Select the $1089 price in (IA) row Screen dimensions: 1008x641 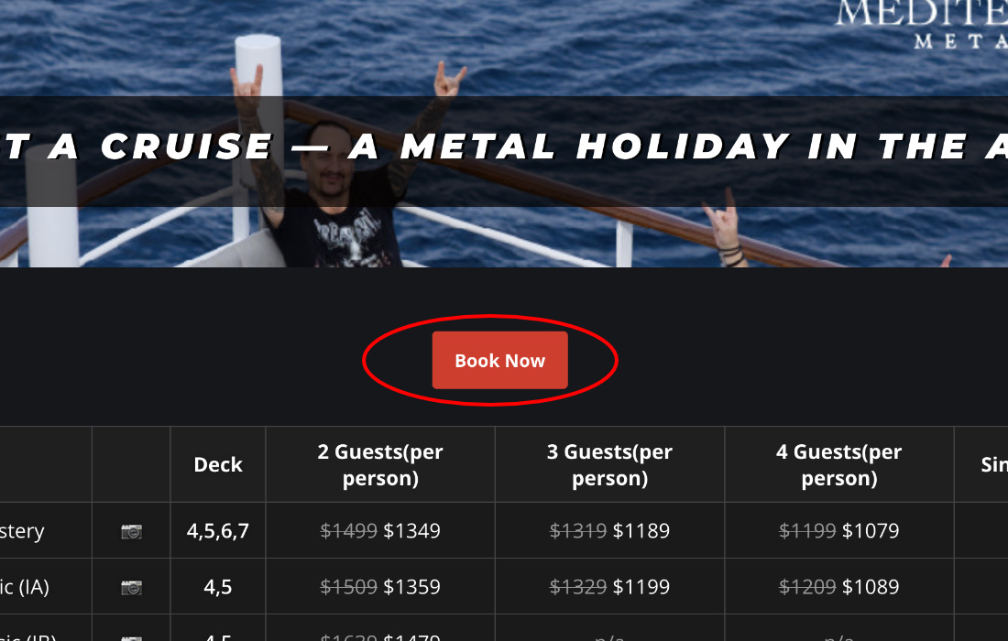tap(870, 587)
